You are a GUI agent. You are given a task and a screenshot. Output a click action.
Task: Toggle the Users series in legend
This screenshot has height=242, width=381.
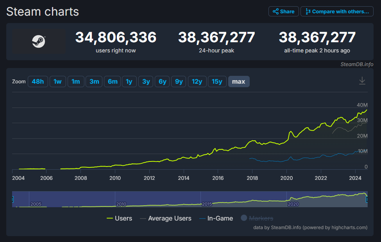pos(119,219)
